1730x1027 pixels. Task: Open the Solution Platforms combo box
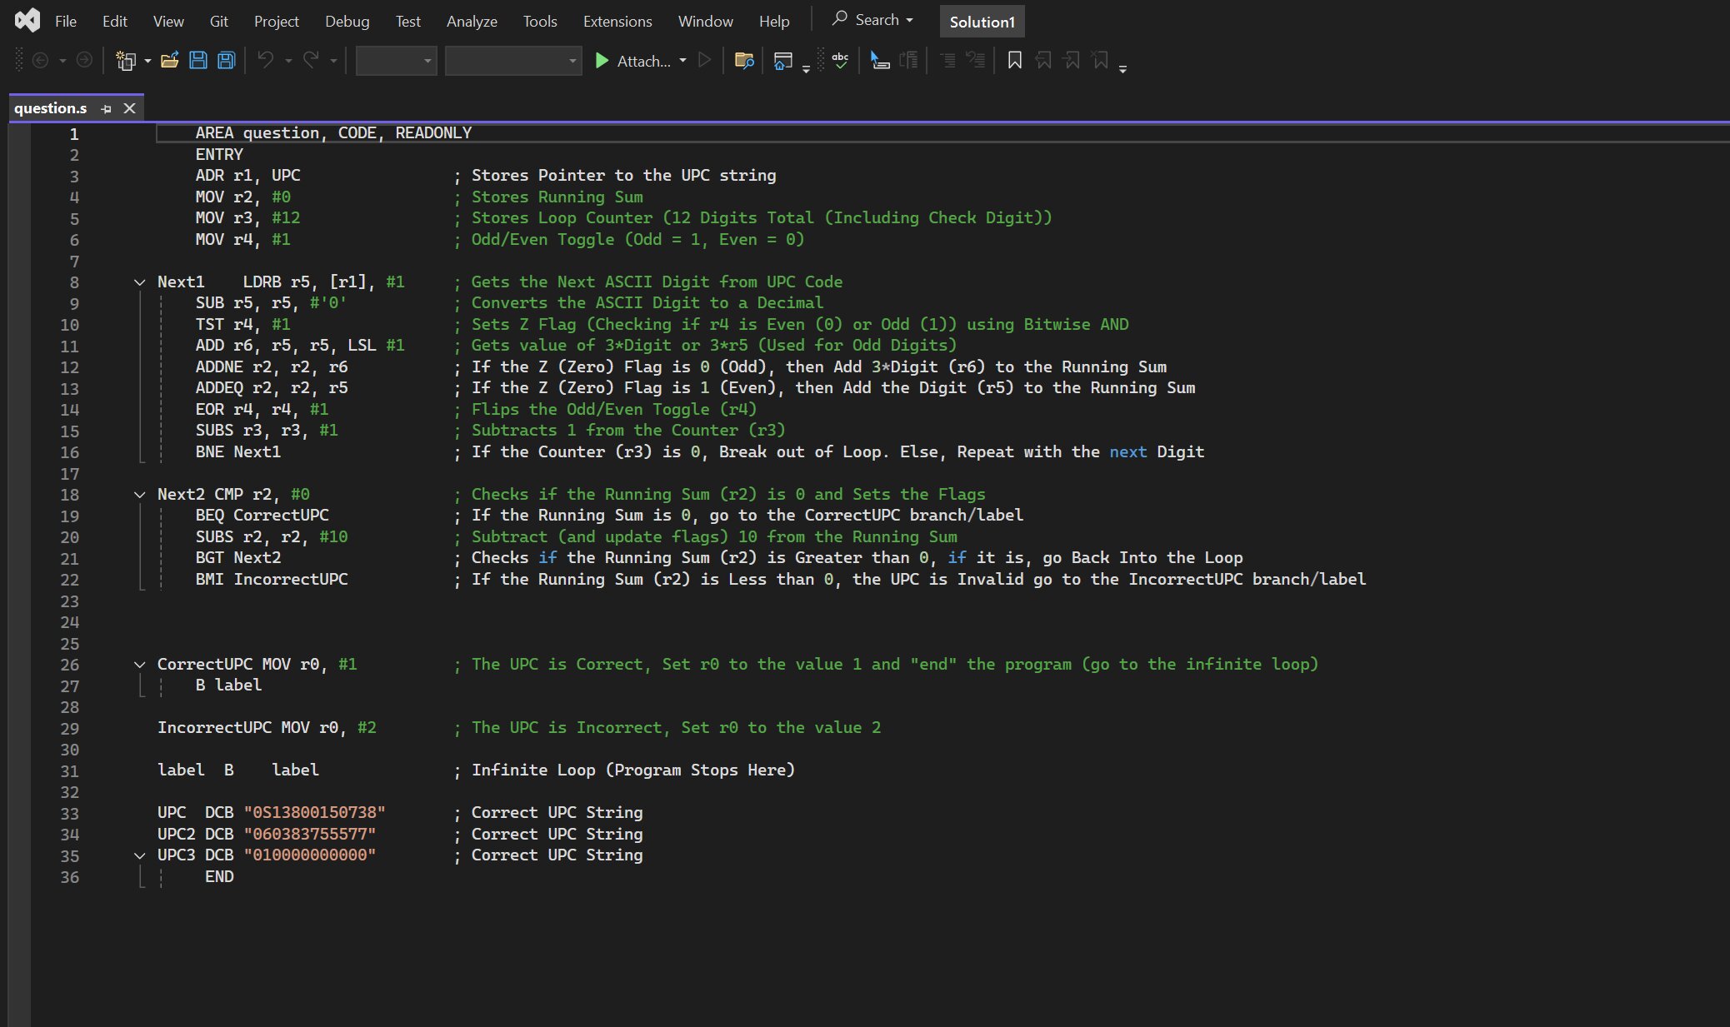click(512, 61)
